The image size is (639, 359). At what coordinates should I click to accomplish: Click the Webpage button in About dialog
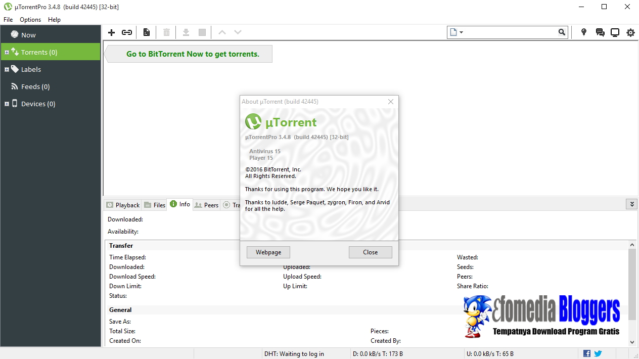(268, 252)
